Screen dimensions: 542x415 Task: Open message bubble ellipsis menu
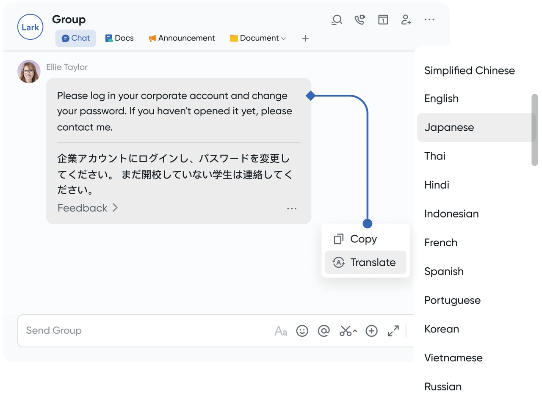tap(292, 209)
